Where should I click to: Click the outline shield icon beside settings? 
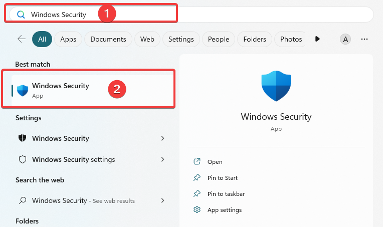(x=23, y=159)
